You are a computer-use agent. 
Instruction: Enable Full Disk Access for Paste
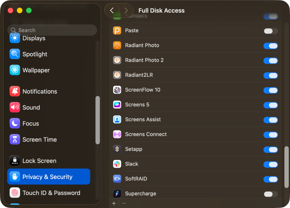click(271, 31)
